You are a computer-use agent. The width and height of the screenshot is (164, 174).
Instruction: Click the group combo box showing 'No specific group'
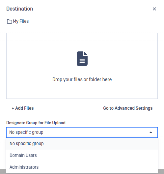click(82, 132)
